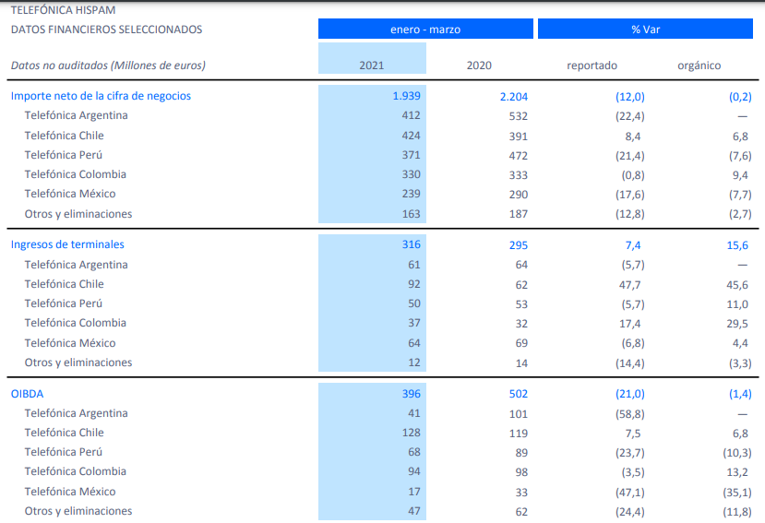Click 'Otros y eliminaciones' label under OIBDA
The image size is (765, 523).
pos(78,511)
